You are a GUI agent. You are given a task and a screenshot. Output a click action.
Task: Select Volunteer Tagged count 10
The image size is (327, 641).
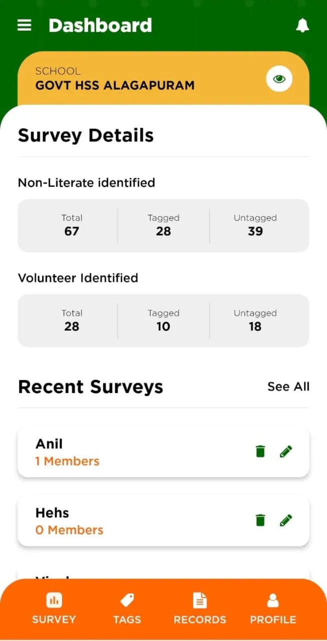coord(163,320)
